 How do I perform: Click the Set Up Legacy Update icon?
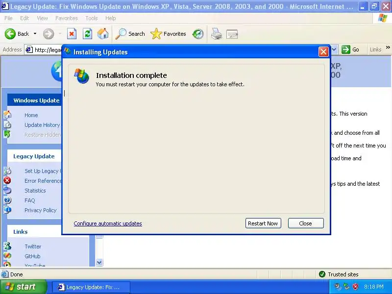tap(7, 171)
